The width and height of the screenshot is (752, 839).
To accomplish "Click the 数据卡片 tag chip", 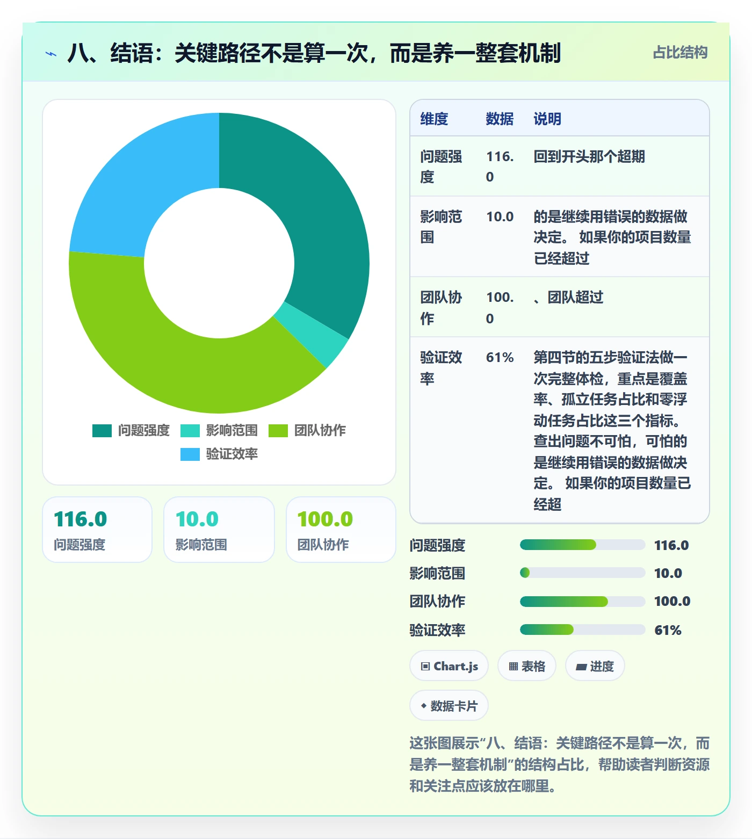I will pyautogui.click(x=449, y=706).
